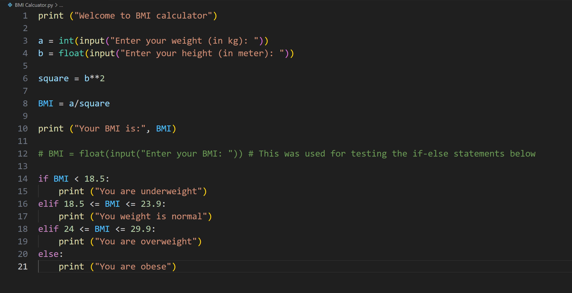Click the int keyword on line 3
This screenshot has width=572, height=293.
(x=66, y=41)
